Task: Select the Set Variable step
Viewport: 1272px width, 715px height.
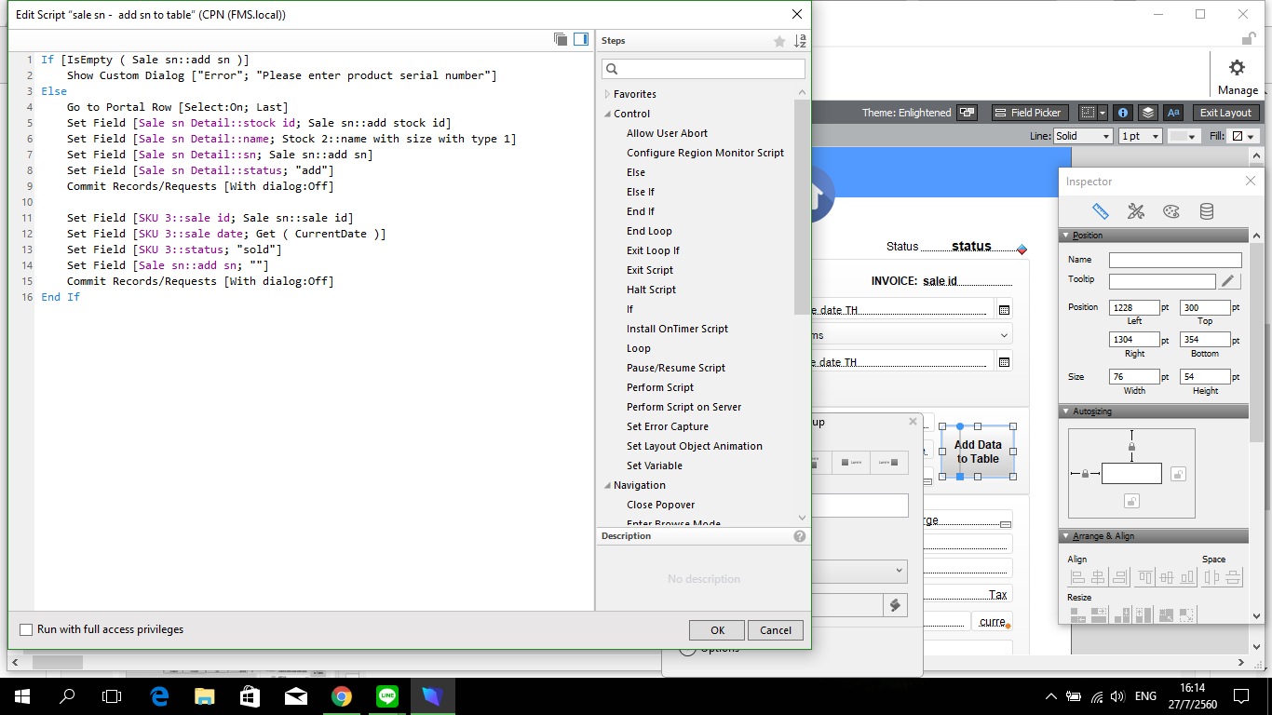Action: point(655,465)
